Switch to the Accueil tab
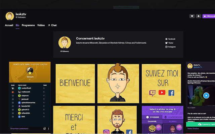 point(9,25)
